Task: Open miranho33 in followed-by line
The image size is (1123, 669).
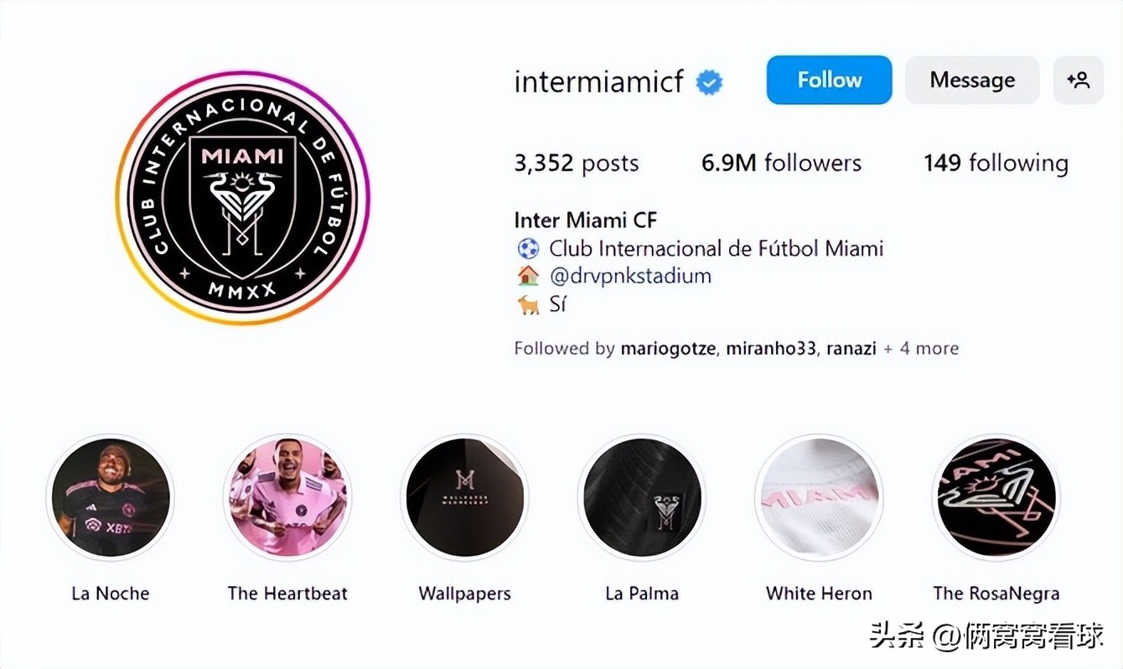Action: (771, 349)
